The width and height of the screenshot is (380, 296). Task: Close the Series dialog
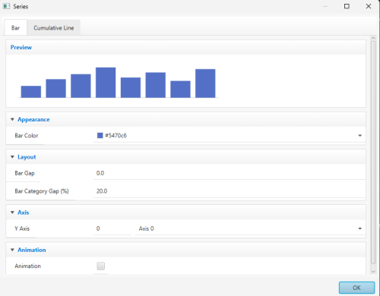point(369,6)
